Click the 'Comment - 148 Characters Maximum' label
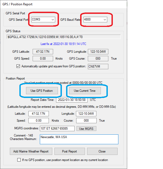 point(23,137)
